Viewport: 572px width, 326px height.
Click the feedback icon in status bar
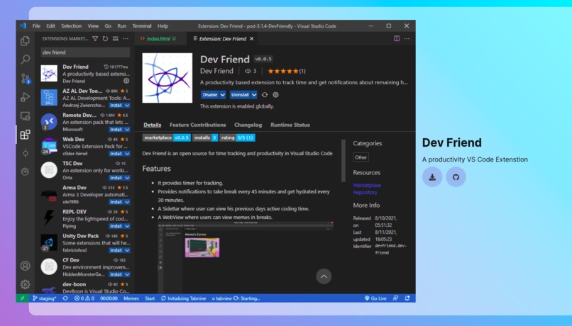pos(395,298)
